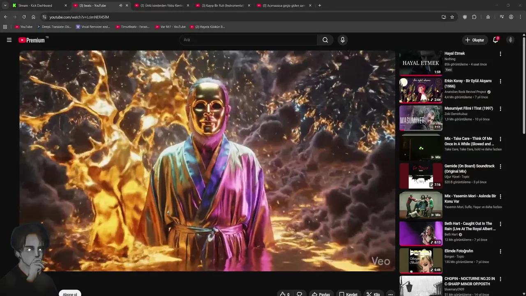The image size is (526, 296).
Task: Open options for Masumiyet Filmi Tirat
Action: coord(500,109)
